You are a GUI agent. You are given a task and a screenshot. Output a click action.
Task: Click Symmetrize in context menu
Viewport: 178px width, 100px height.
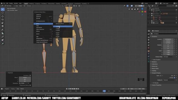tap(43, 27)
